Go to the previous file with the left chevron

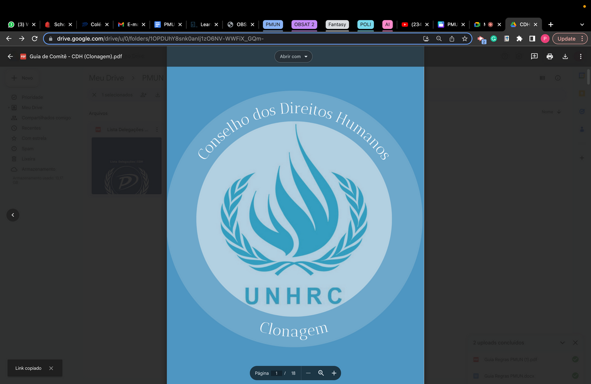coord(13,215)
